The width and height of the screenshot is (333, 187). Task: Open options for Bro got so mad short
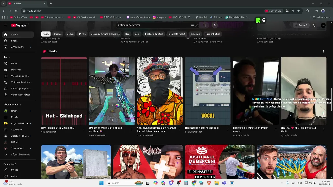click(x=132, y=129)
